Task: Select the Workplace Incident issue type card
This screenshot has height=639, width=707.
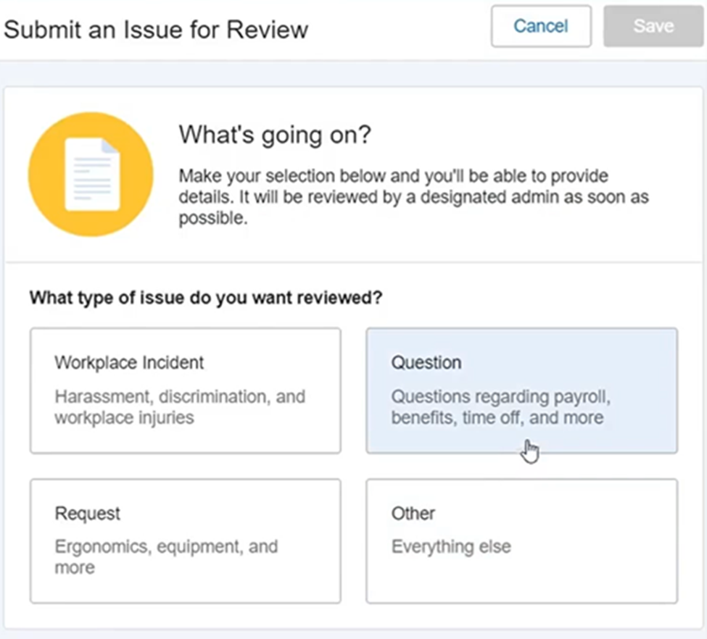Action: 186,390
